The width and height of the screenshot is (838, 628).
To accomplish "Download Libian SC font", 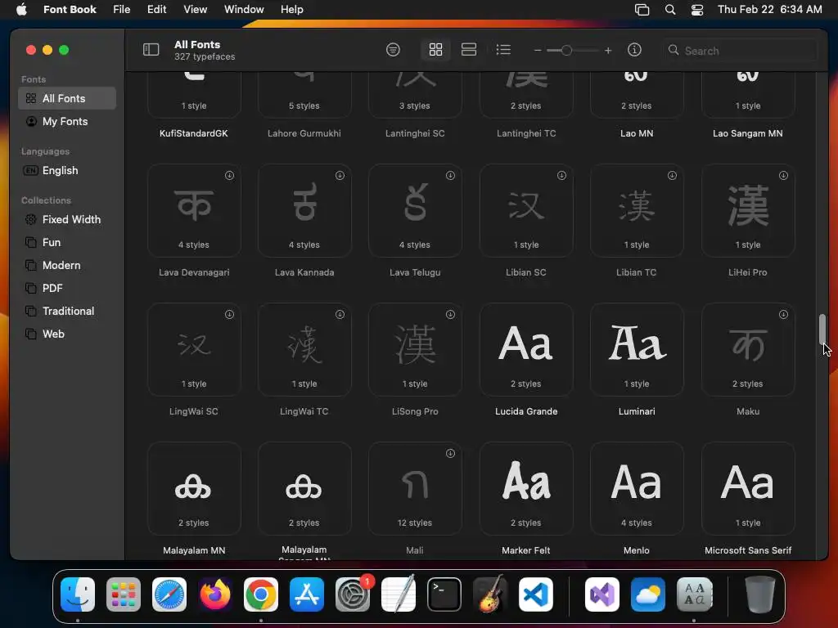I will pos(561,175).
